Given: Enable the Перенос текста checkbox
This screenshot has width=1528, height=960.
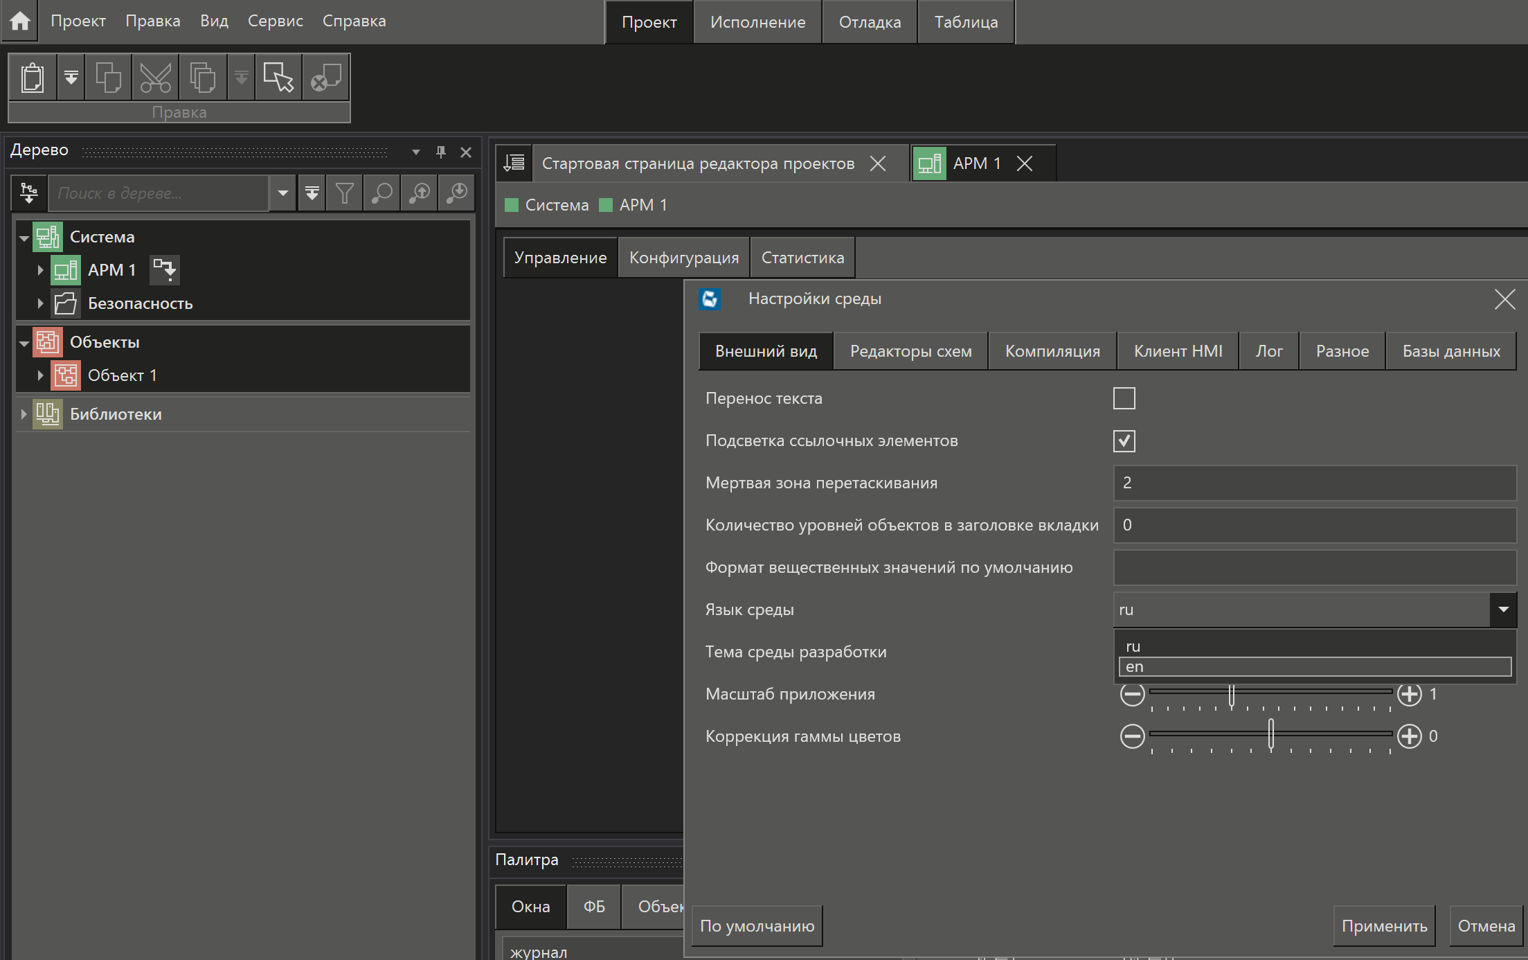Looking at the screenshot, I should coord(1124,398).
